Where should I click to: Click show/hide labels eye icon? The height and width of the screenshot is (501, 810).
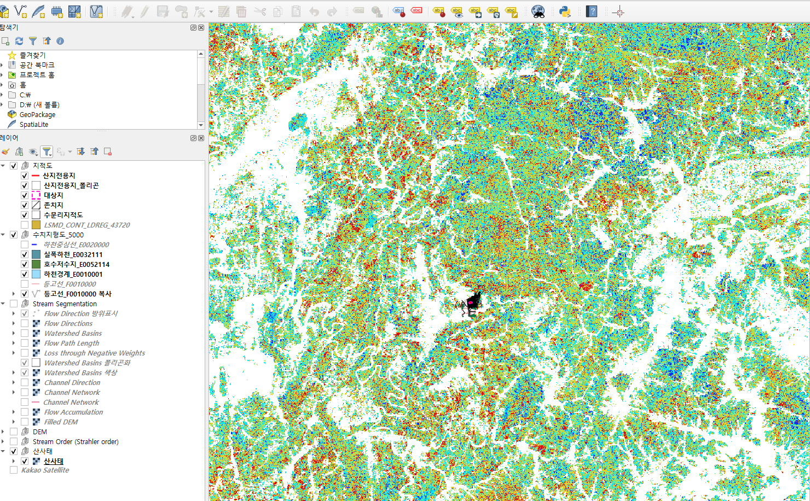pos(457,11)
